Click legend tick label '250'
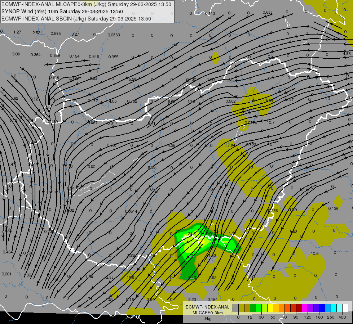Viewport: 353px width, 324px height. click(331, 317)
